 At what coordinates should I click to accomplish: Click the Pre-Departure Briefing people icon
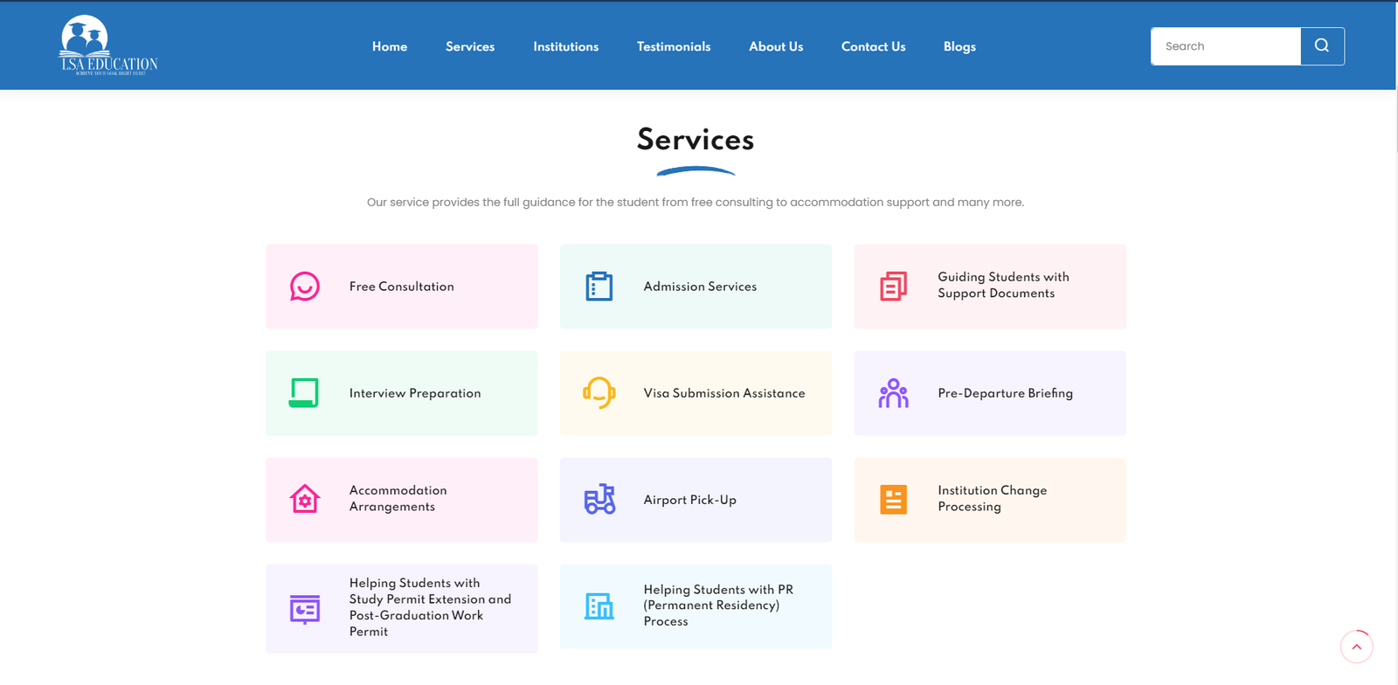coord(893,393)
